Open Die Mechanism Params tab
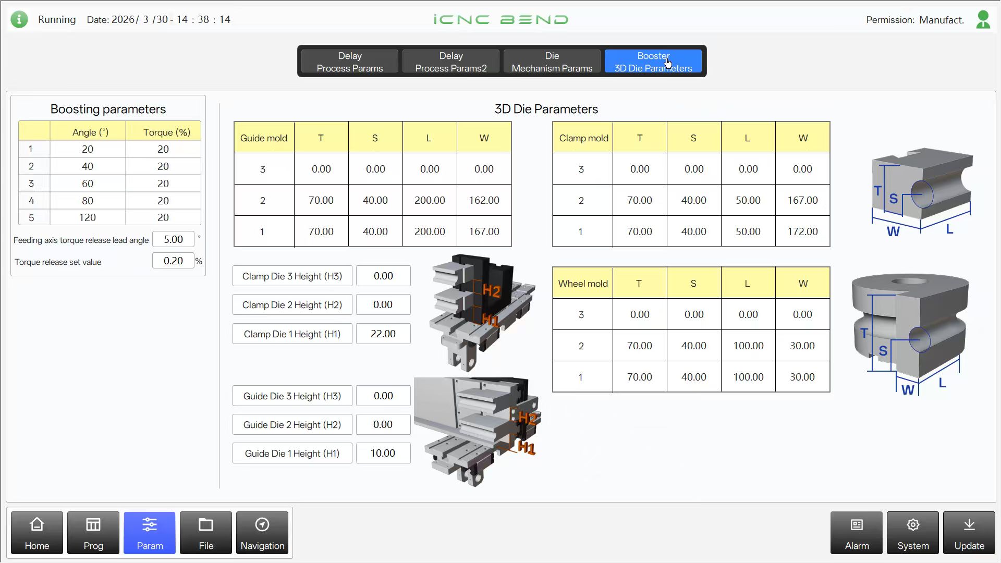The image size is (1001, 563). pyautogui.click(x=552, y=62)
